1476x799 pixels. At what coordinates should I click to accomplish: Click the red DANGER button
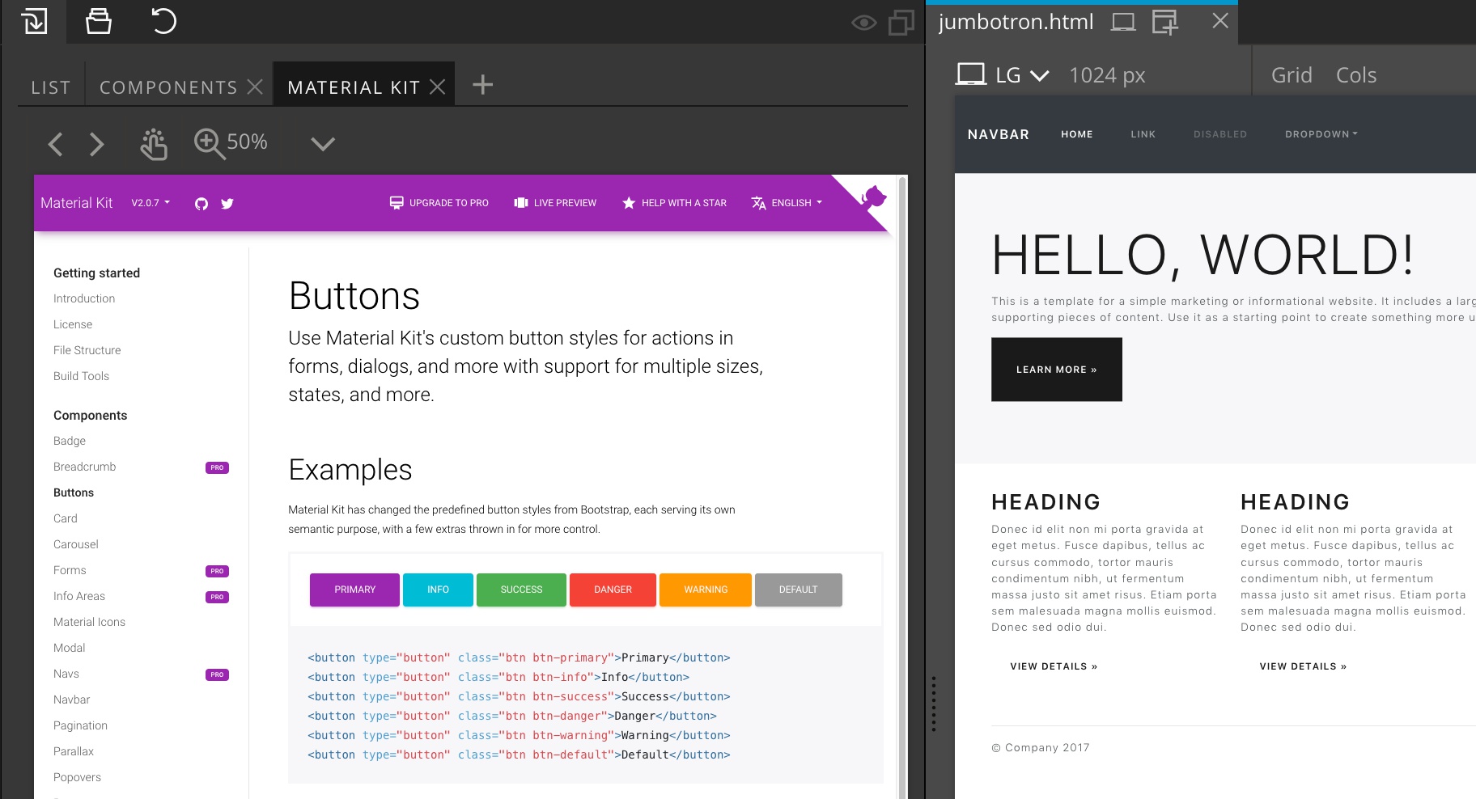tap(613, 590)
